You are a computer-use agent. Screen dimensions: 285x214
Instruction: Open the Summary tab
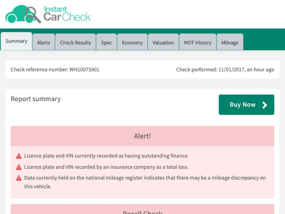(17, 41)
